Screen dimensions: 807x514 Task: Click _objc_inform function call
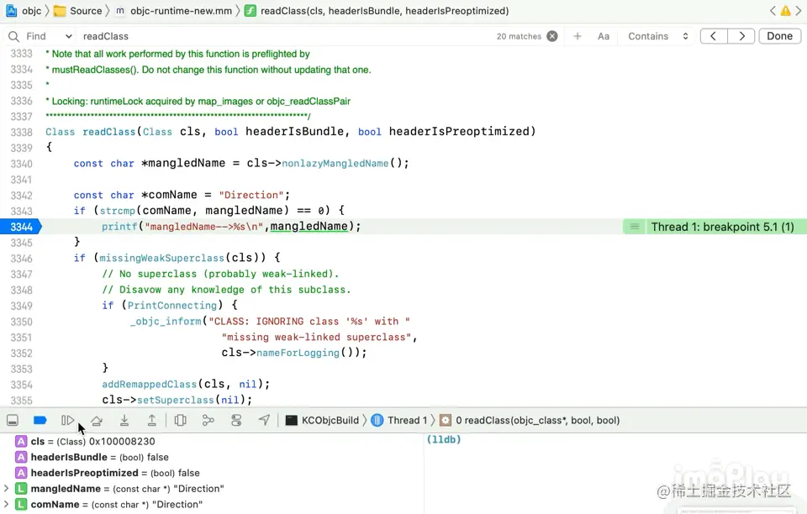tap(166, 321)
